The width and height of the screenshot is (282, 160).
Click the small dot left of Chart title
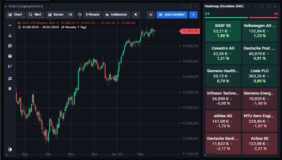pyautogui.click(x=6, y=7)
